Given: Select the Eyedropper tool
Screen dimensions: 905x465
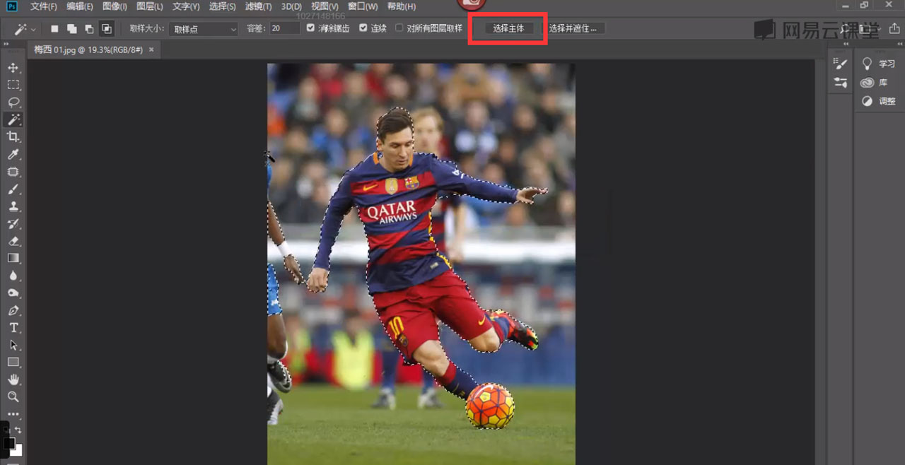Looking at the screenshot, I should tap(13, 154).
